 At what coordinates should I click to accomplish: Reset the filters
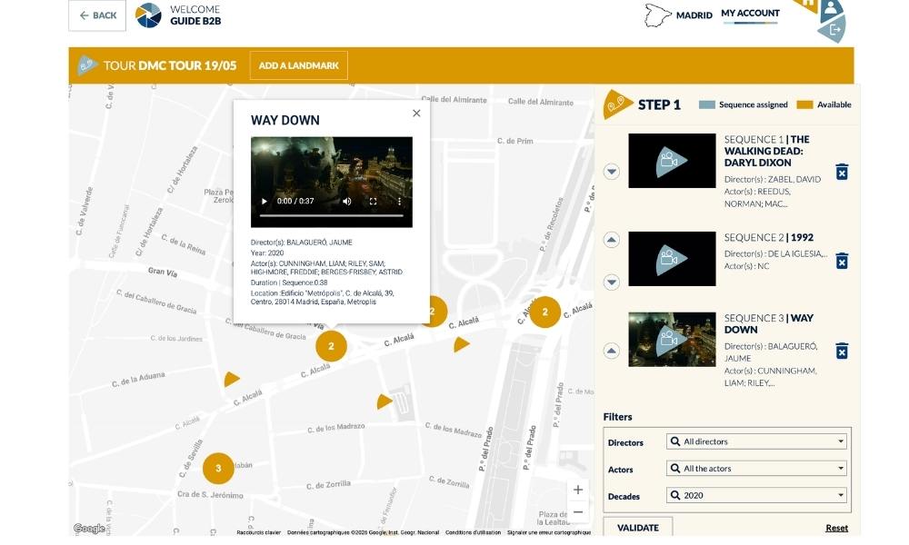click(x=836, y=528)
